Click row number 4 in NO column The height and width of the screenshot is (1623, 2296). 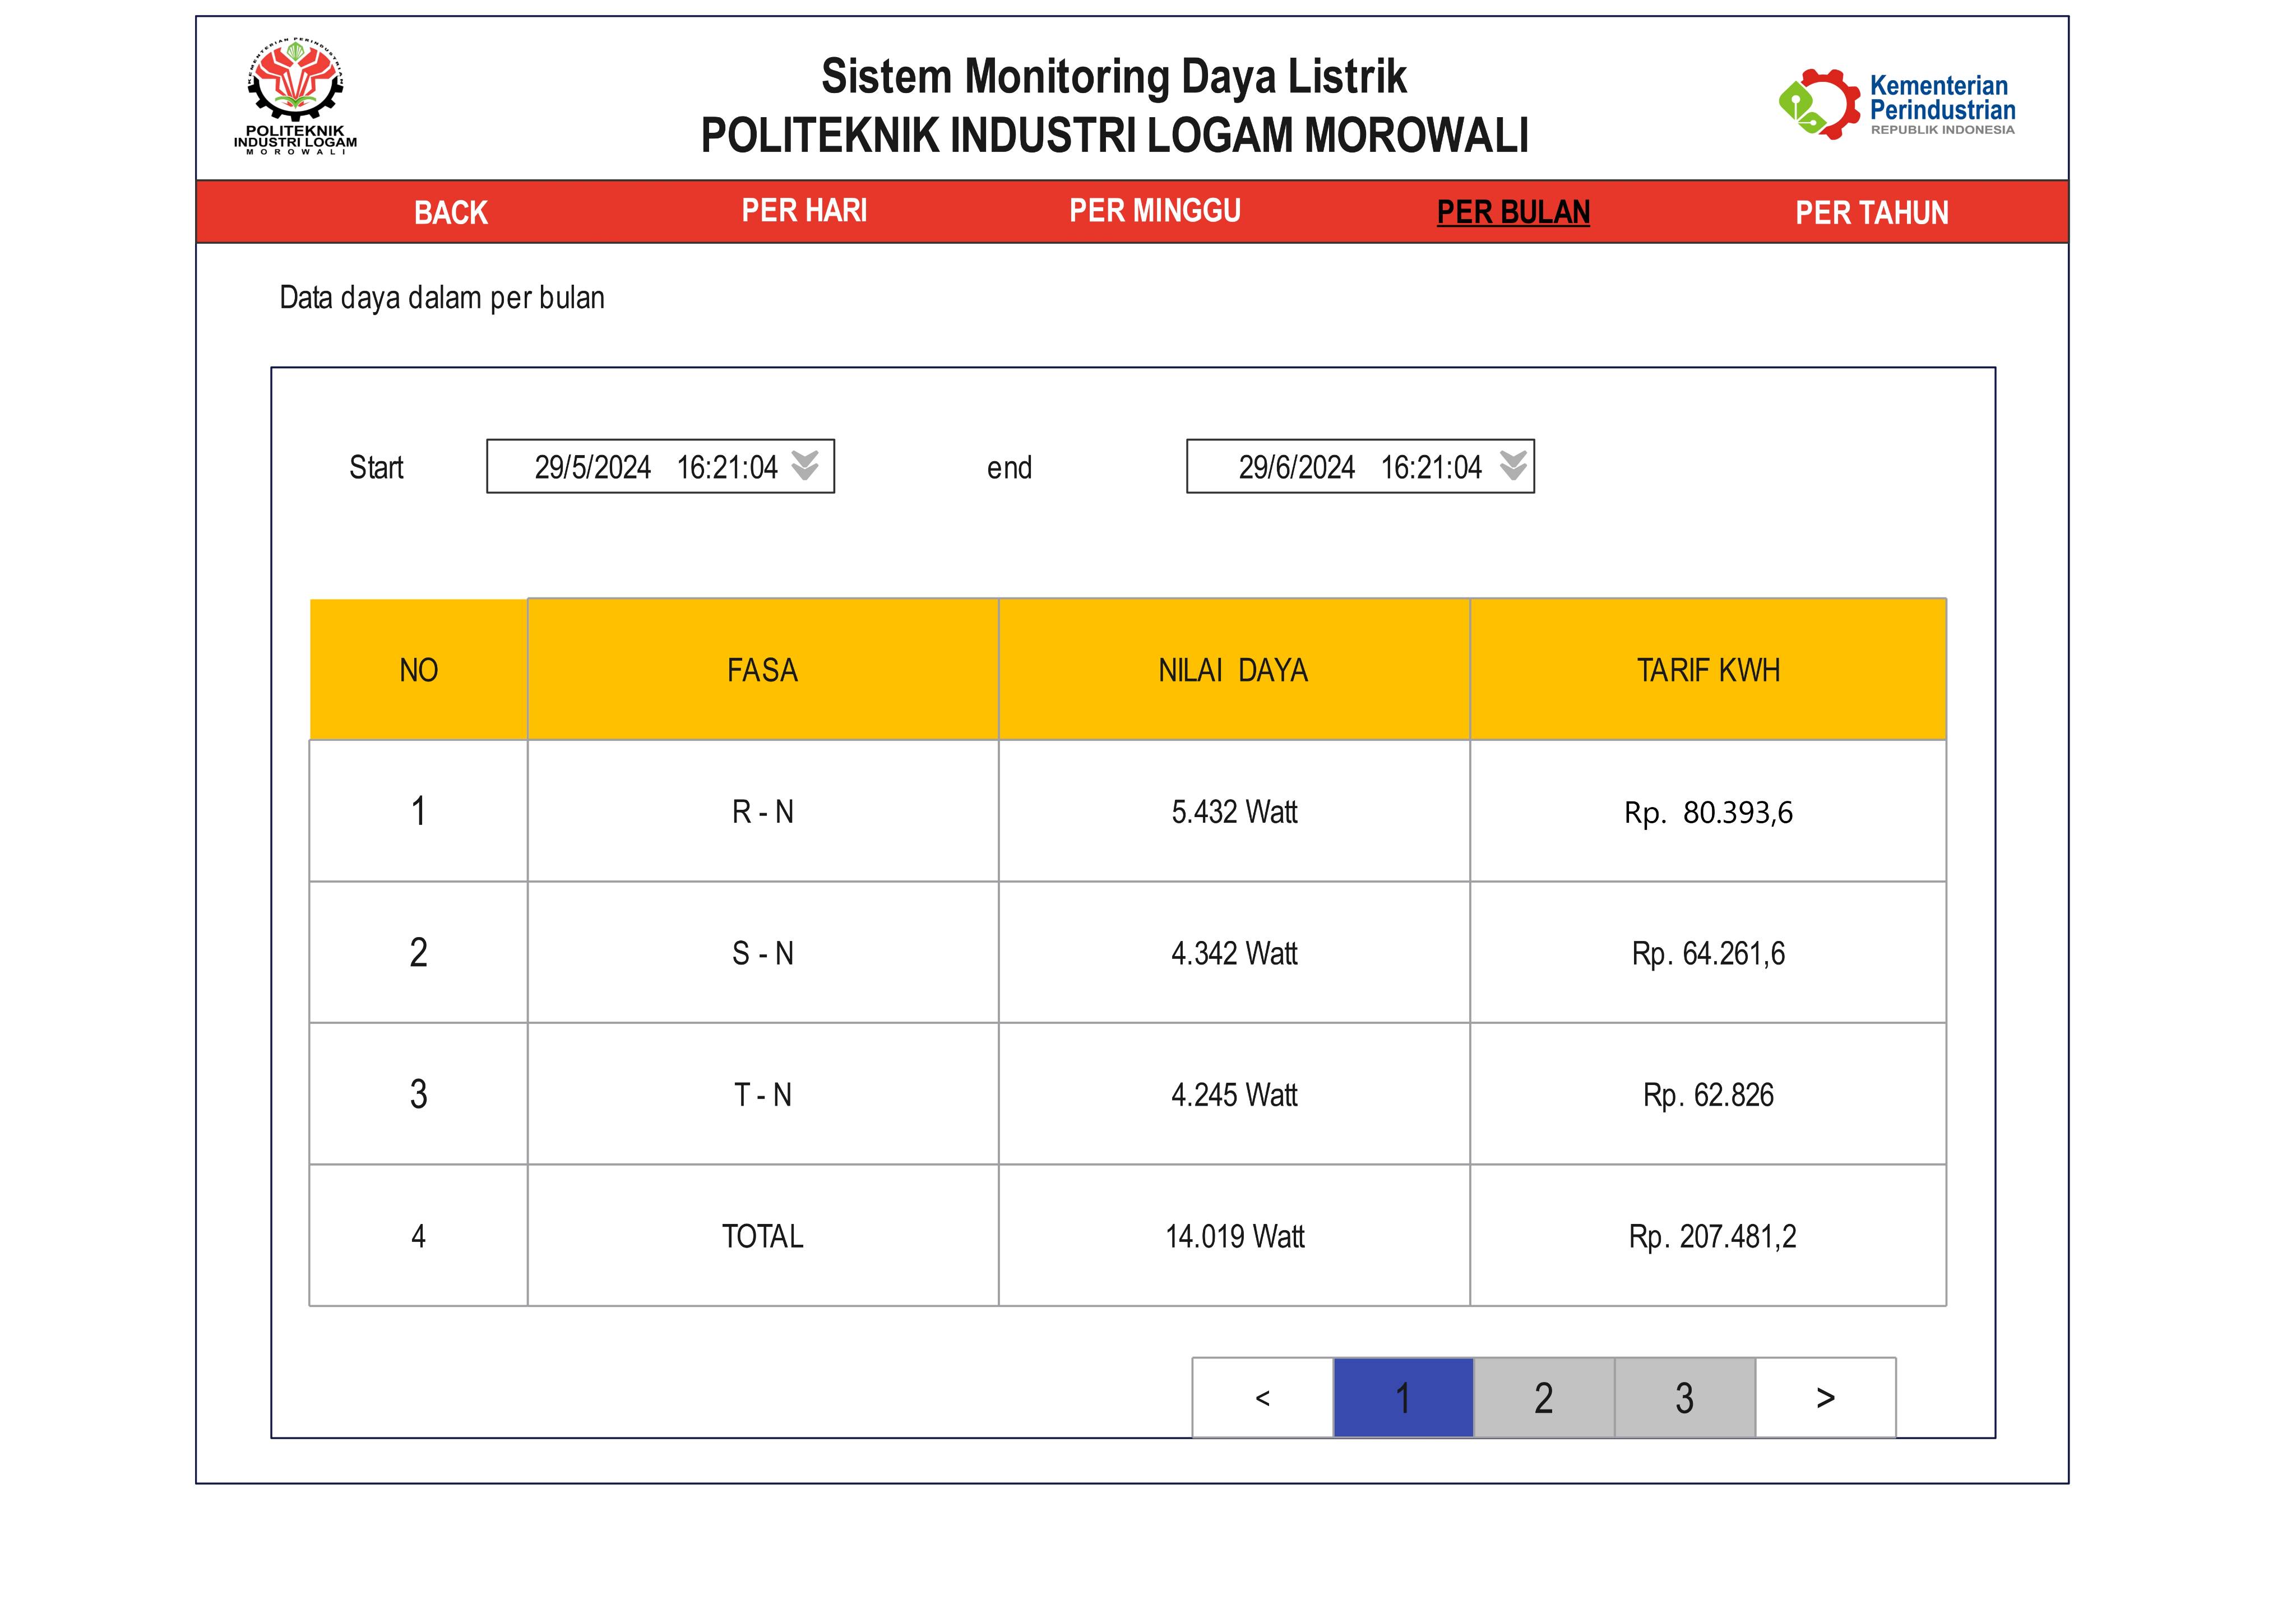click(x=419, y=1237)
